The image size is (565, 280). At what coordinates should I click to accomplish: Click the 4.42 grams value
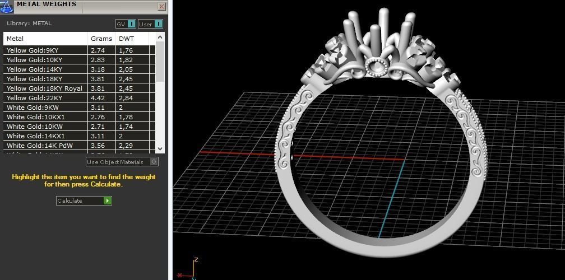pyautogui.click(x=98, y=98)
